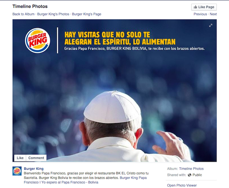Click Open Photo Viewer

pos(182,186)
